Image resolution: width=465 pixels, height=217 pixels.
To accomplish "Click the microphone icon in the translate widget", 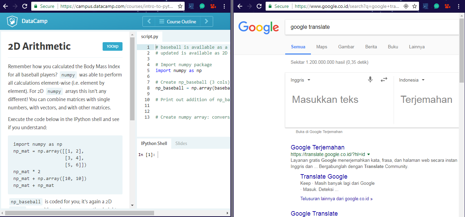I will coord(370,80).
